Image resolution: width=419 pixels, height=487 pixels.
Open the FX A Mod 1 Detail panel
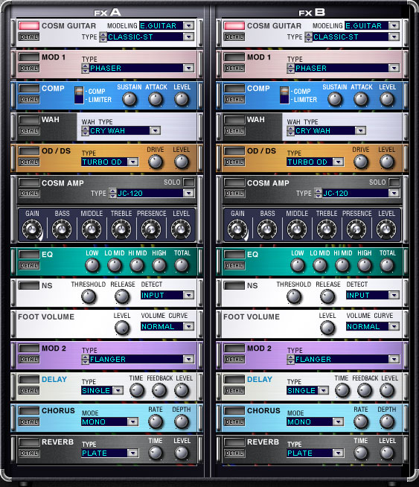pos(29,68)
